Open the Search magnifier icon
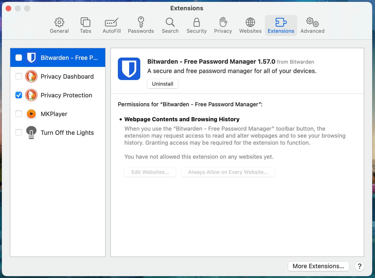 [170, 22]
